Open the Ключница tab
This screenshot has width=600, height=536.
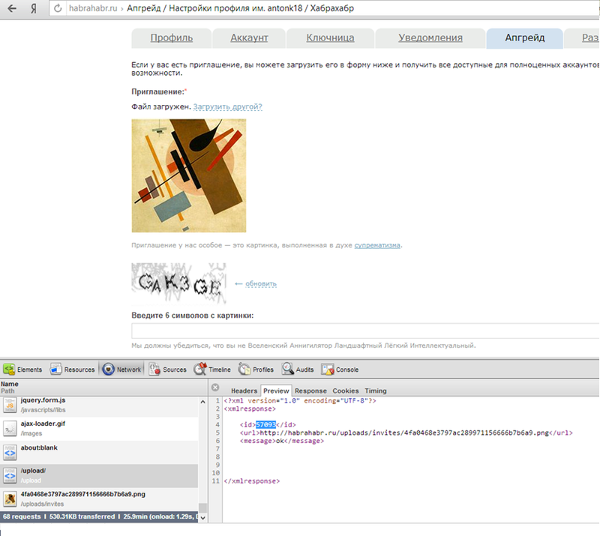point(330,38)
